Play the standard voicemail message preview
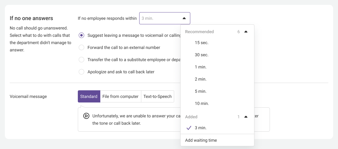Viewport: 338px width, 149px height. (86, 116)
